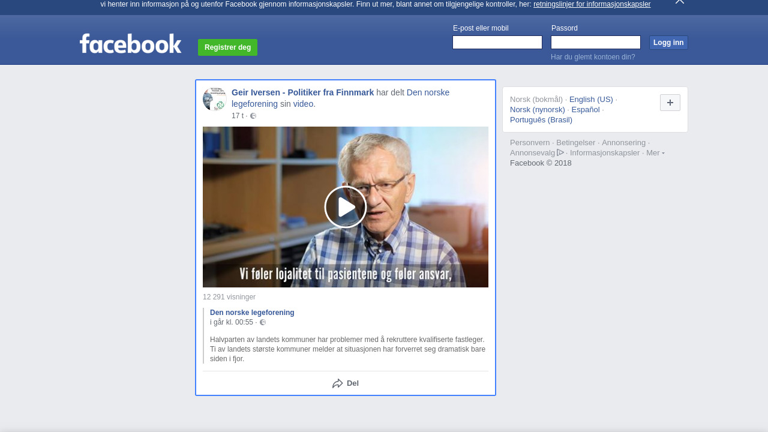
Task: Switch language to Español
Action: tap(586, 110)
